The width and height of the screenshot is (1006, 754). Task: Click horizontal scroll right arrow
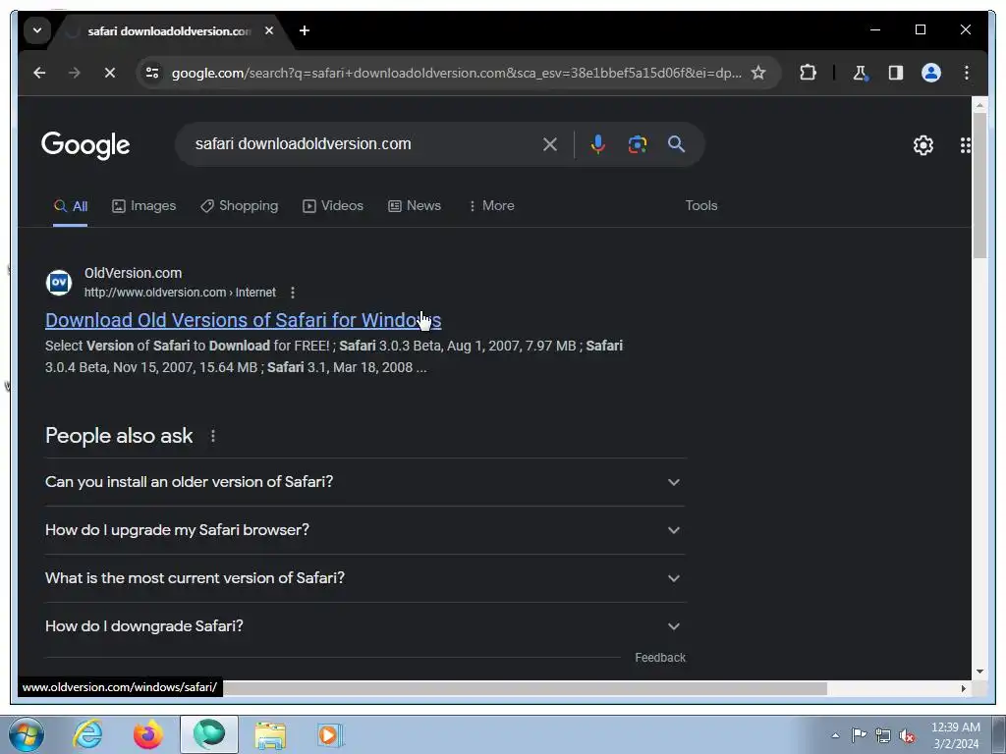[964, 688]
